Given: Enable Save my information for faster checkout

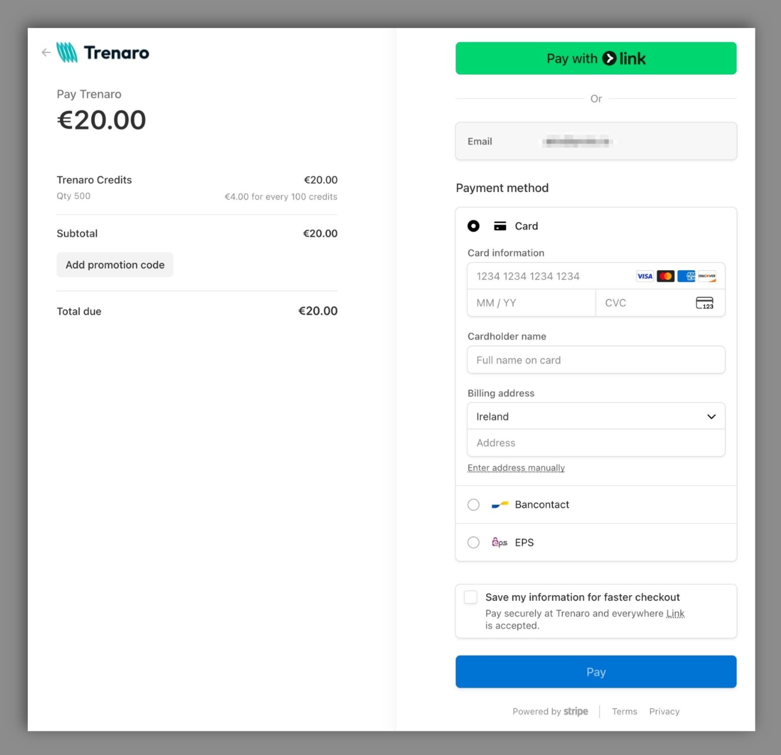Looking at the screenshot, I should pyautogui.click(x=470, y=597).
